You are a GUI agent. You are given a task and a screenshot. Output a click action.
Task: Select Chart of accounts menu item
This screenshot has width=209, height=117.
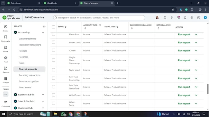click(29, 69)
